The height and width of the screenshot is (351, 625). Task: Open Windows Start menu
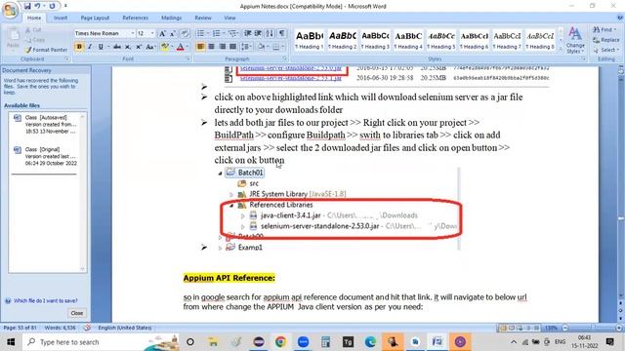pyautogui.click(x=11, y=342)
